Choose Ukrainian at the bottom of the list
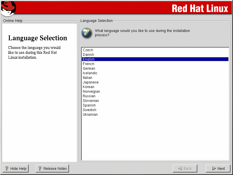233x175 pixels. click(x=90, y=115)
